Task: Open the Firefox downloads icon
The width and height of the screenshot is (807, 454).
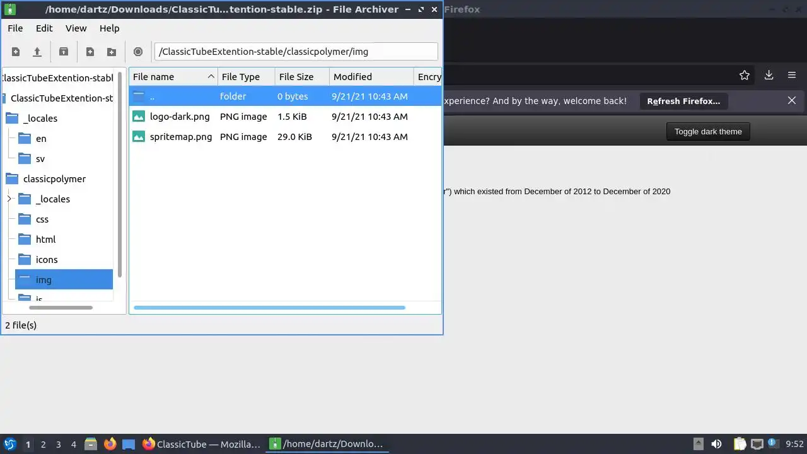Action: pyautogui.click(x=769, y=75)
